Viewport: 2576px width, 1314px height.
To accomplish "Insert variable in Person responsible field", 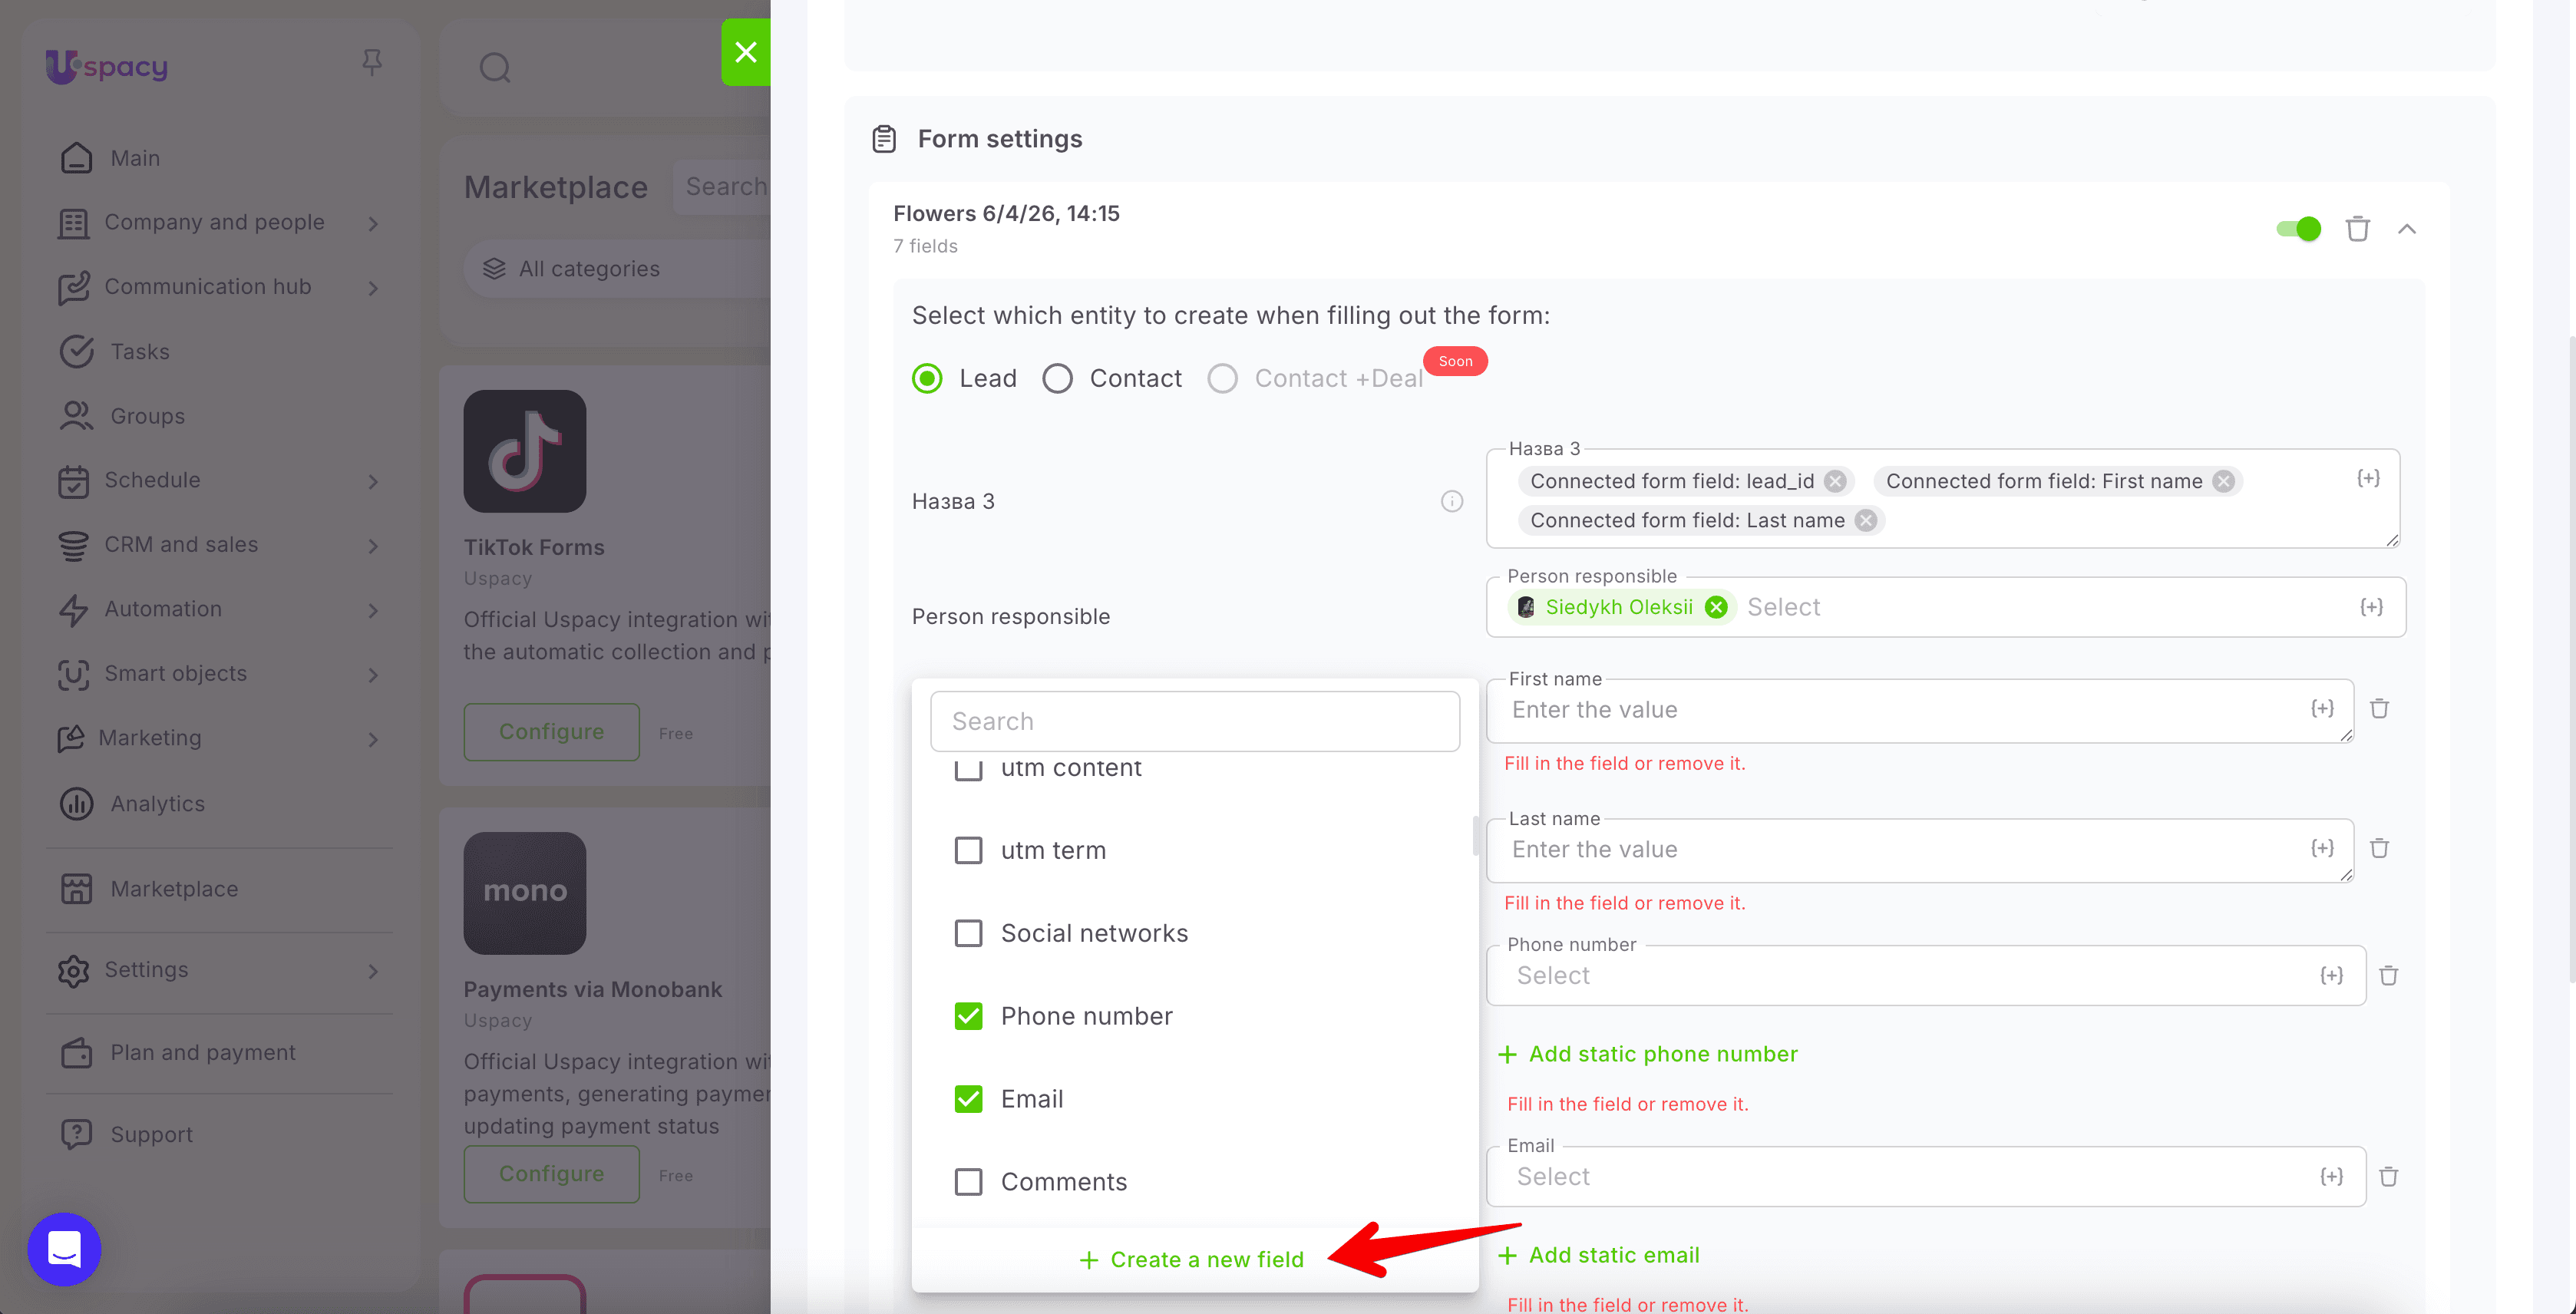I will click(x=2371, y=607).
